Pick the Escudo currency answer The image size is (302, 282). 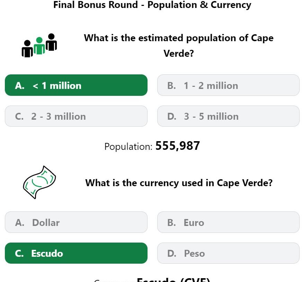(x=76, y=253)
